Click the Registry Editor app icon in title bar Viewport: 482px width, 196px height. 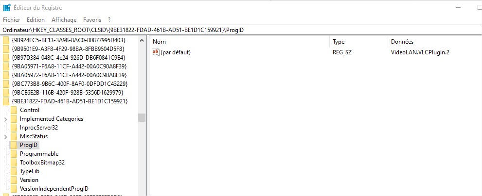[7, 8]
